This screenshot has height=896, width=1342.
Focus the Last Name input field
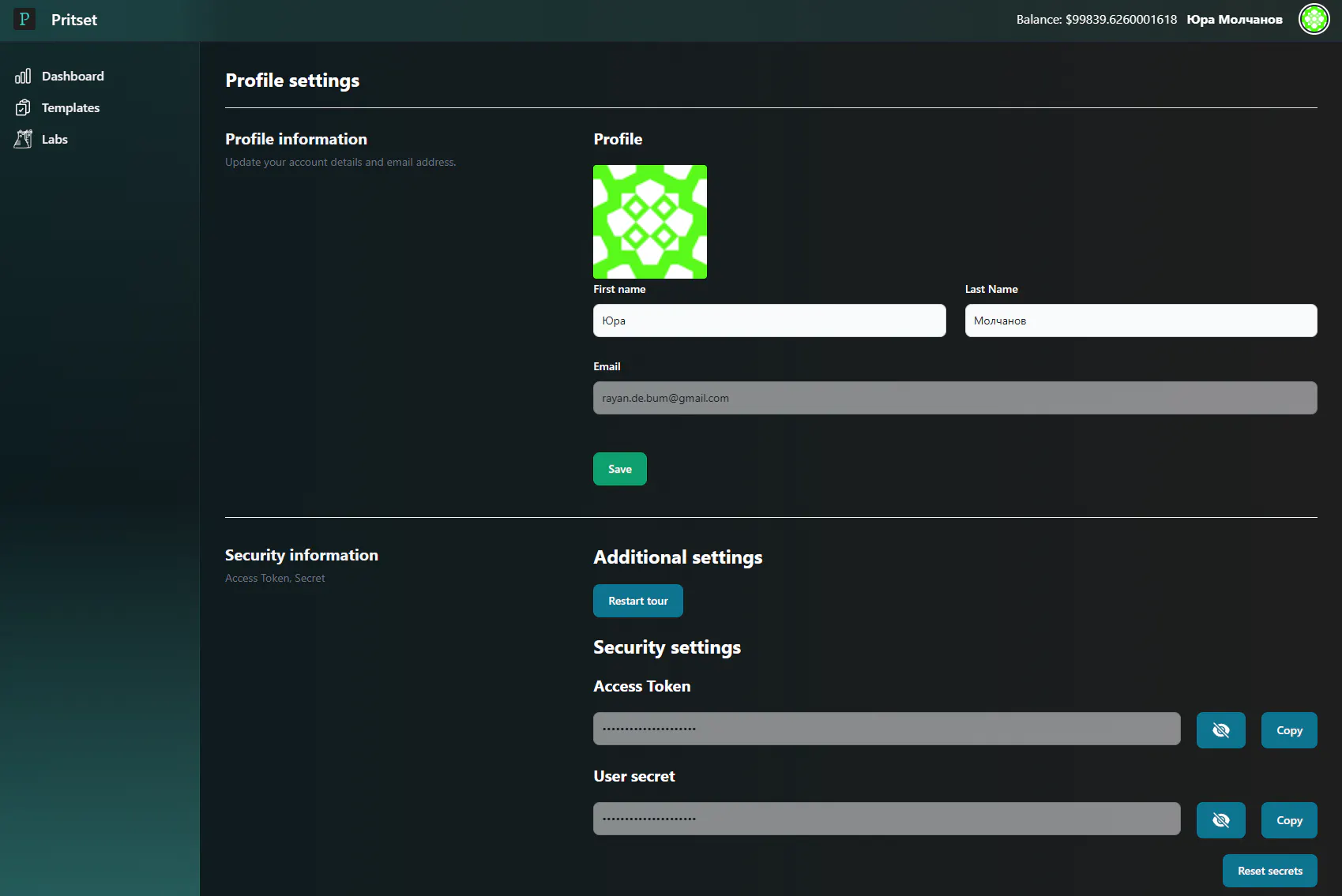[x=1141, y=321]
